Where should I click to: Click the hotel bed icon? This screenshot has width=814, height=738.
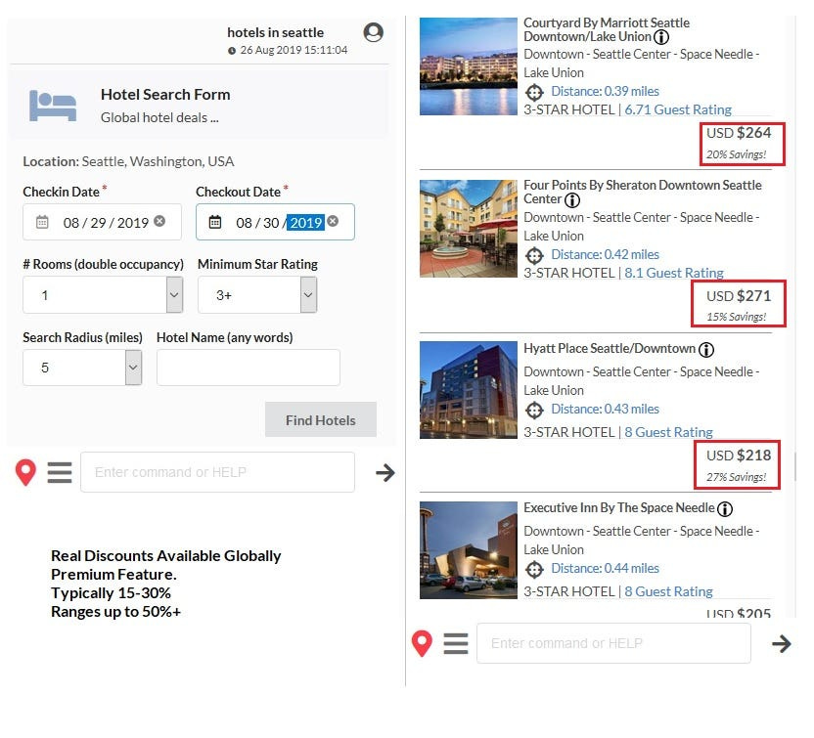coord(53,106)
